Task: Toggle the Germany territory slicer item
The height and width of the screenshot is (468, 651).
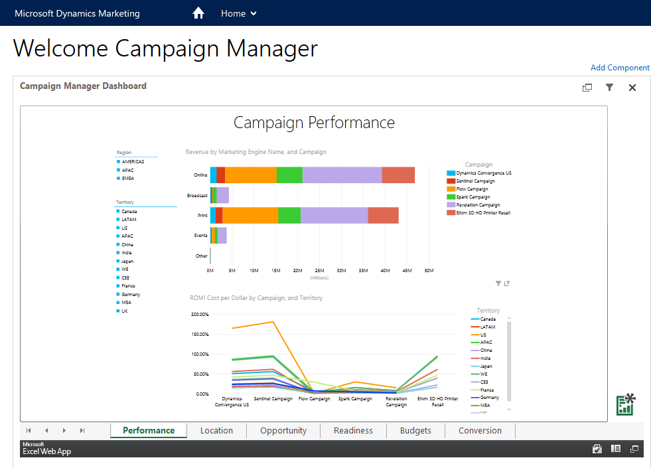Action: click(128, 295)
